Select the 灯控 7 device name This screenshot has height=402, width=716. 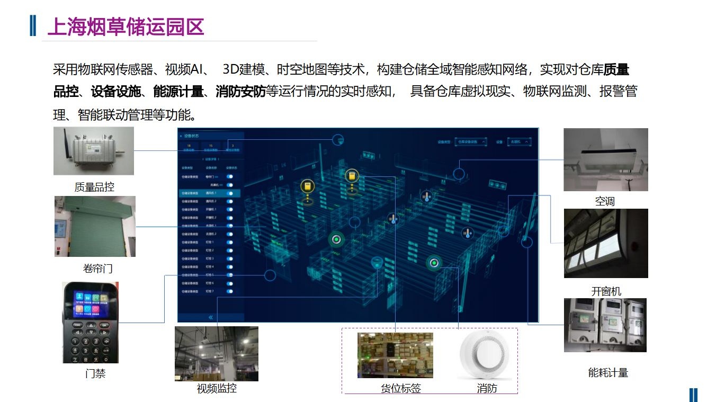tap(210, 291)
